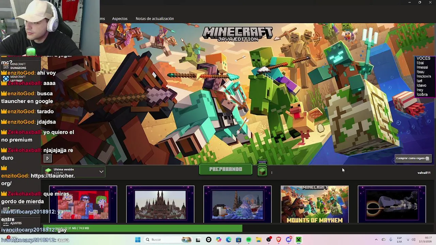
Task: Click the ESP LAA language indicator
Action: pyautogui.click(x=399, y=240)
